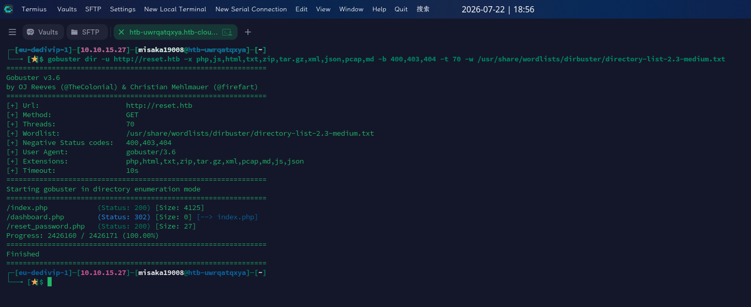Open the hamburger menu icon
This screenshot has width=751, height=307.
click(x=12, y=32)
